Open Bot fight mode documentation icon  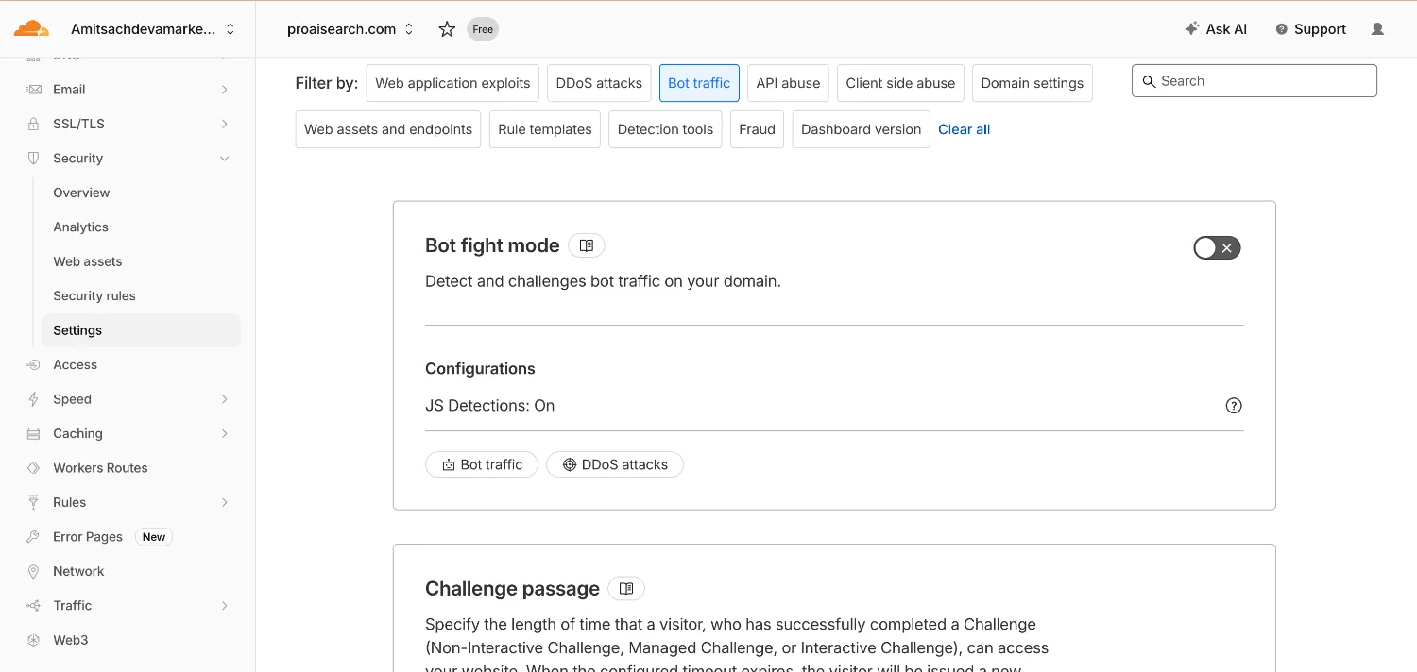[586, 244]
